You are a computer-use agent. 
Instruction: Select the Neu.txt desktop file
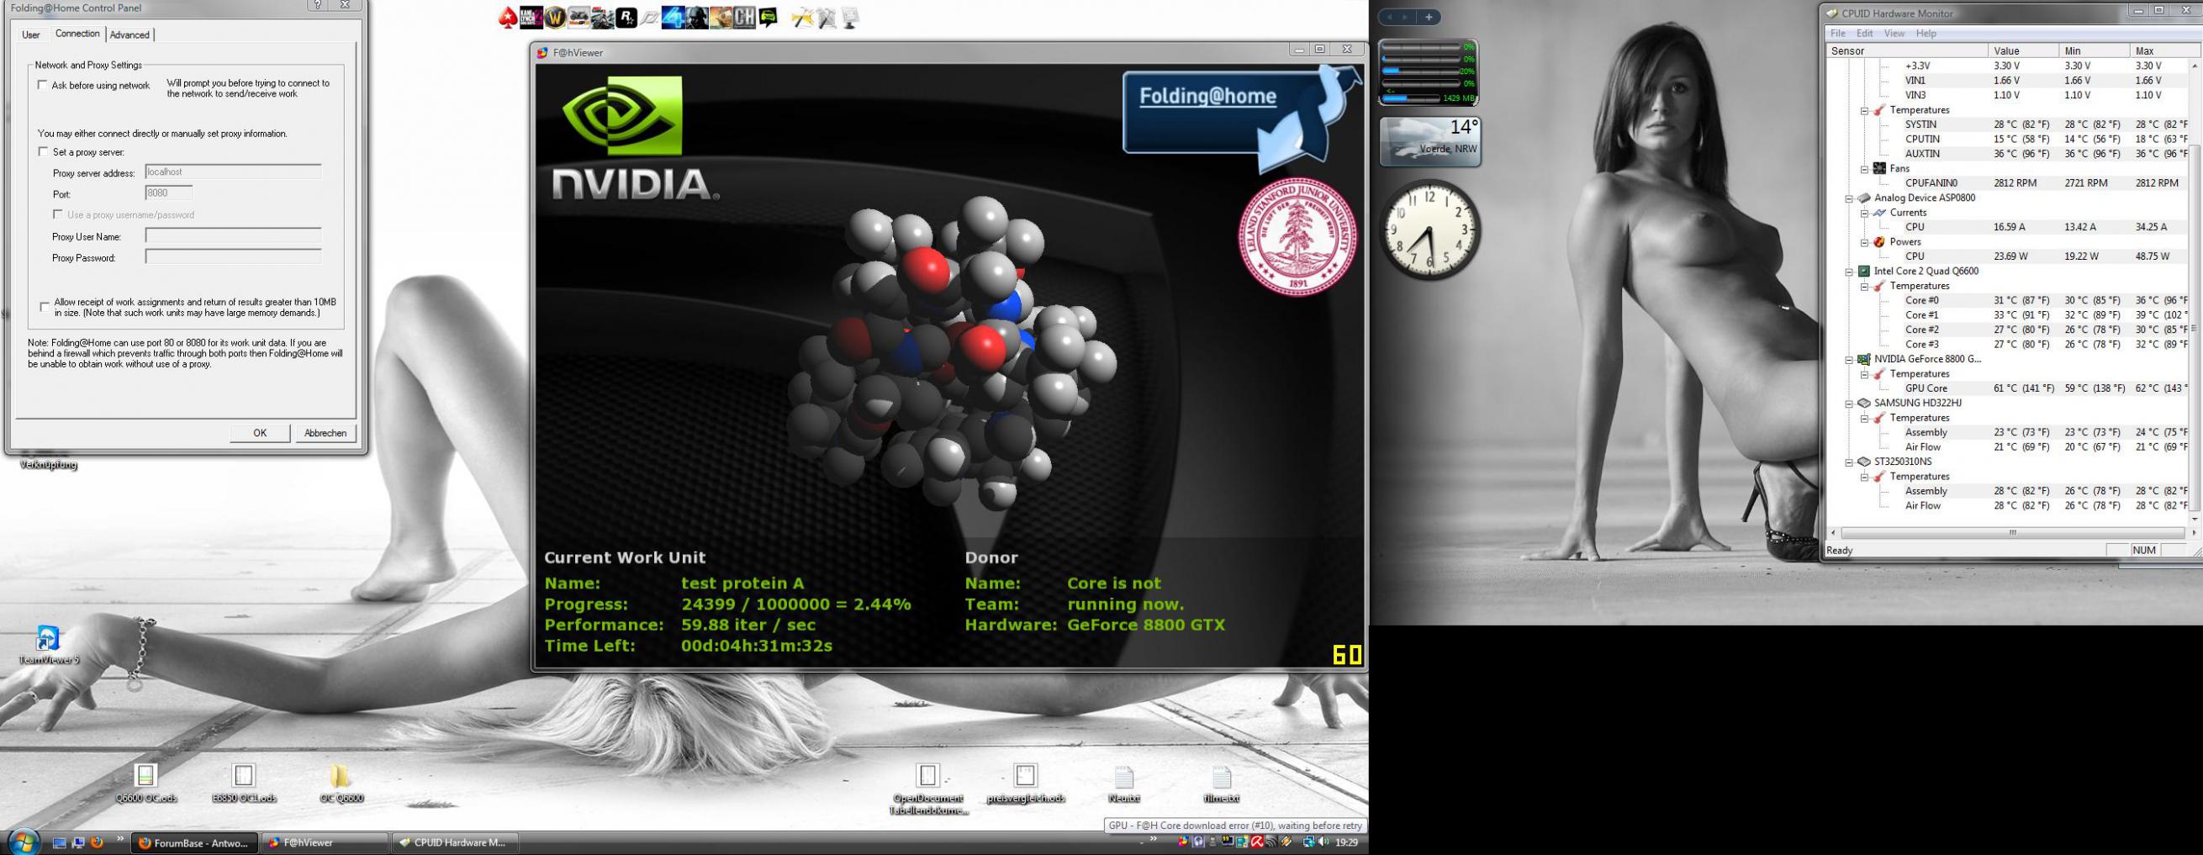(x=1123, y=784)
